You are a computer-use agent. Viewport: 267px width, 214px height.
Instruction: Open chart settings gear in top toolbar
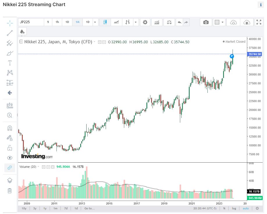(145, 22)
